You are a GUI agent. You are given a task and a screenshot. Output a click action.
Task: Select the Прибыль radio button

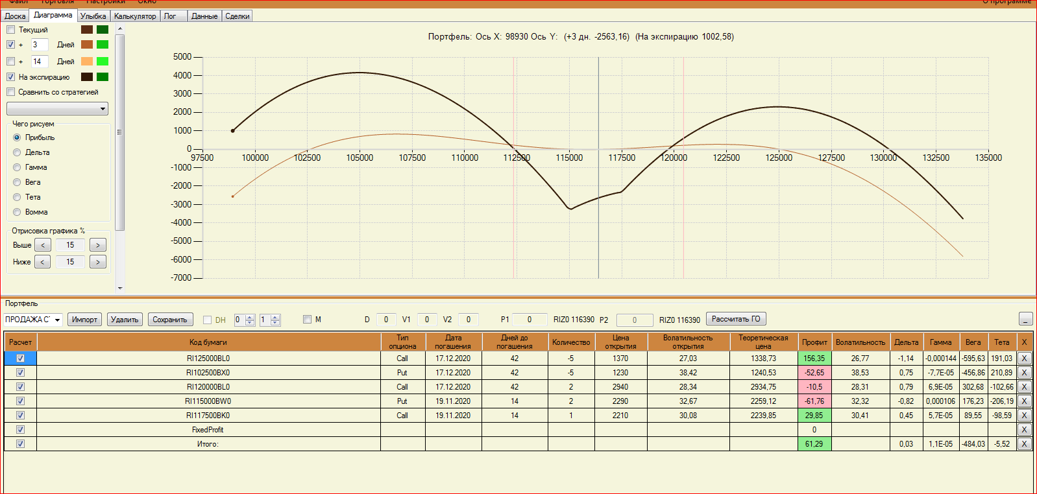pos(17,137)
